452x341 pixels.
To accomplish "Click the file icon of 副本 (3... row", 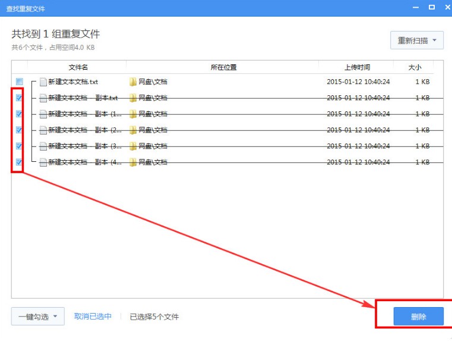I will (43, 146).
